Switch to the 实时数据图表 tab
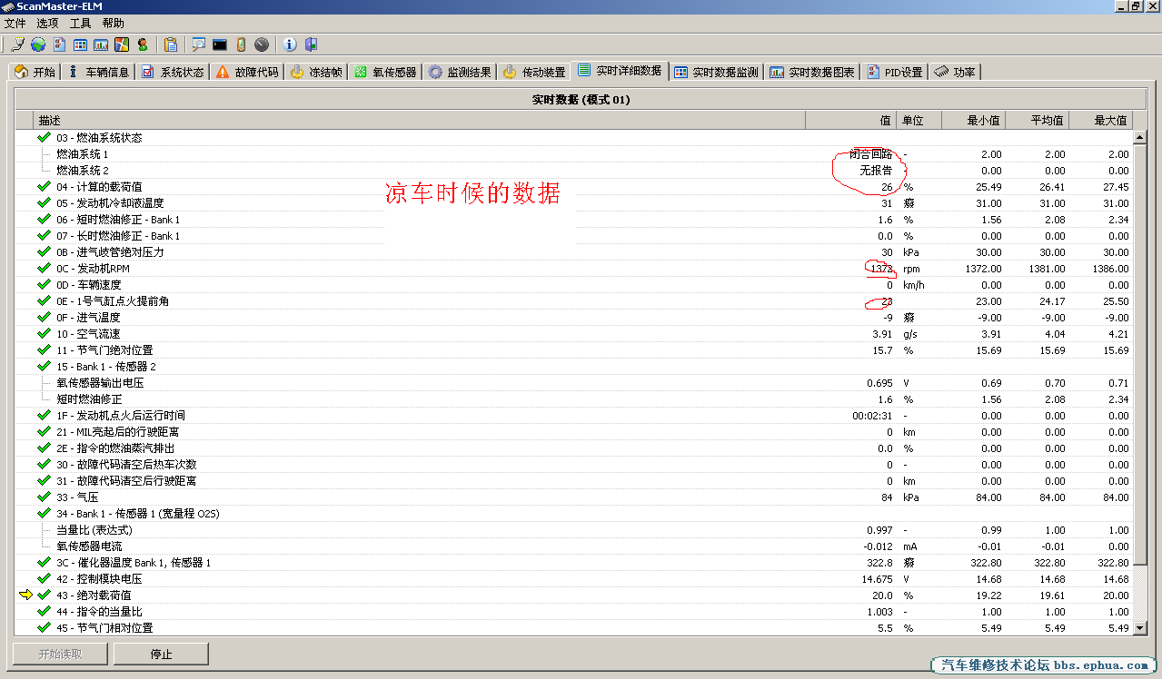 pos(812,72)
